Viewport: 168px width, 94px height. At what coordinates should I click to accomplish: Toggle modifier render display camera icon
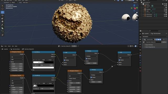point(160,39)
